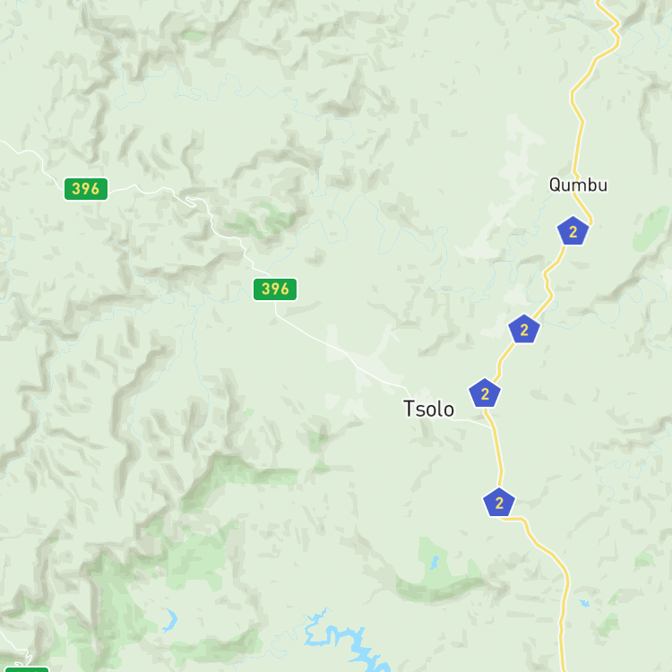
Task: Click the white road linking Tsolo to the yellow highway
Action: point(471,423)
